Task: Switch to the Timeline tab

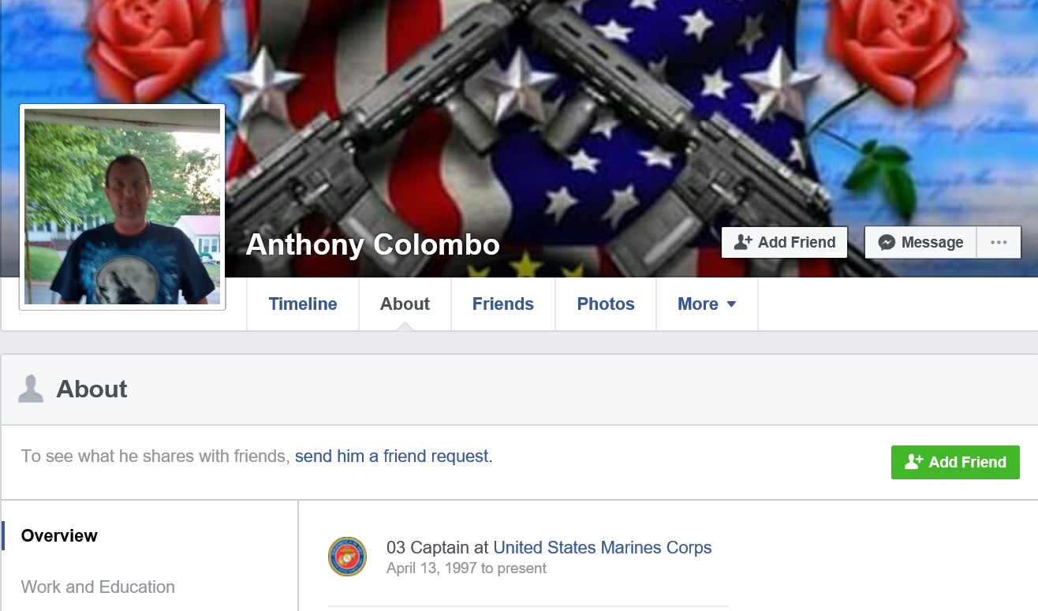Action: (303, 304)
